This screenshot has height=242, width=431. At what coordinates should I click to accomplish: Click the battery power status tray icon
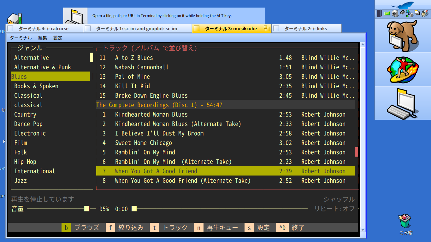(x=387, y=13)
